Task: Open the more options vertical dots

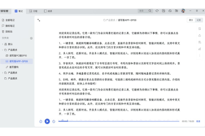Action: [x=200, y=55]
